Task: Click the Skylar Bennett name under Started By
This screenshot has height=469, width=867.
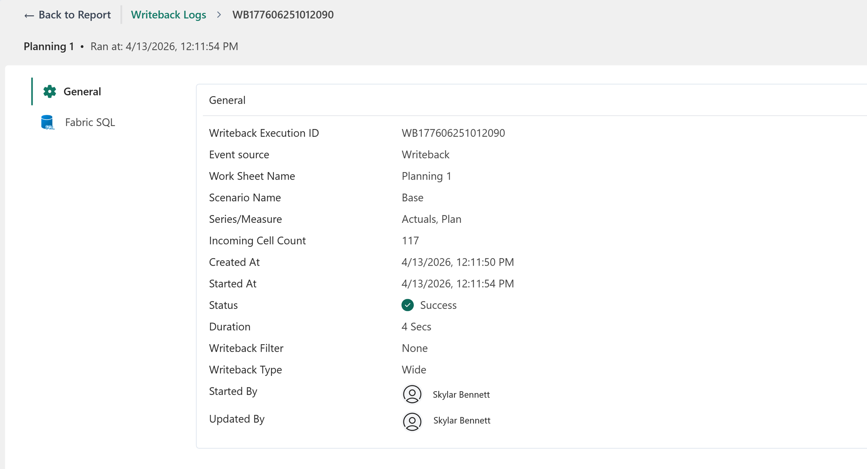Action: coord(461,394)
